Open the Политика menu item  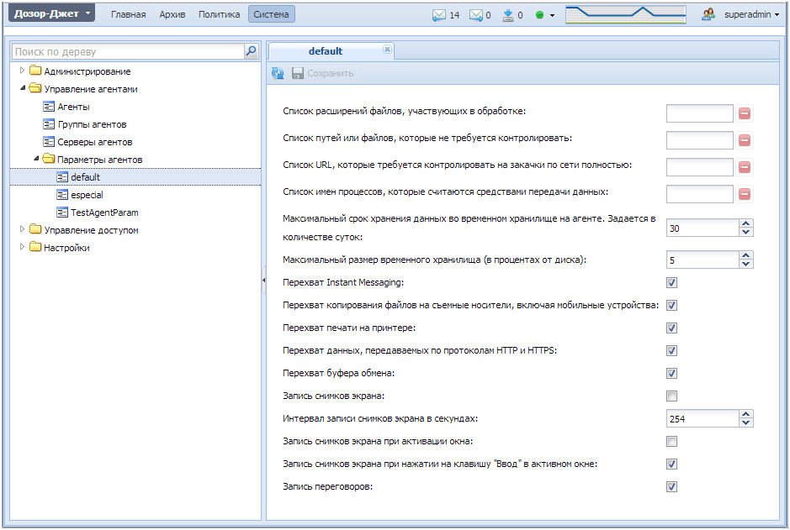(x=220, y=14)
